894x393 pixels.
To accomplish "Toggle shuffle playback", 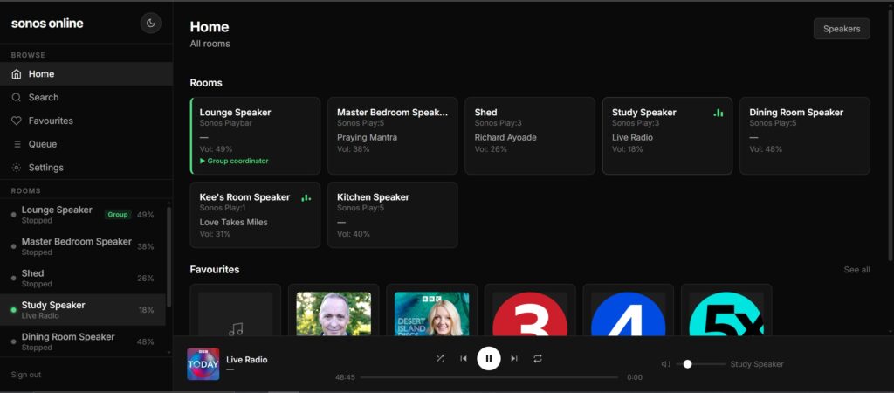I will [x=440, y=358].
